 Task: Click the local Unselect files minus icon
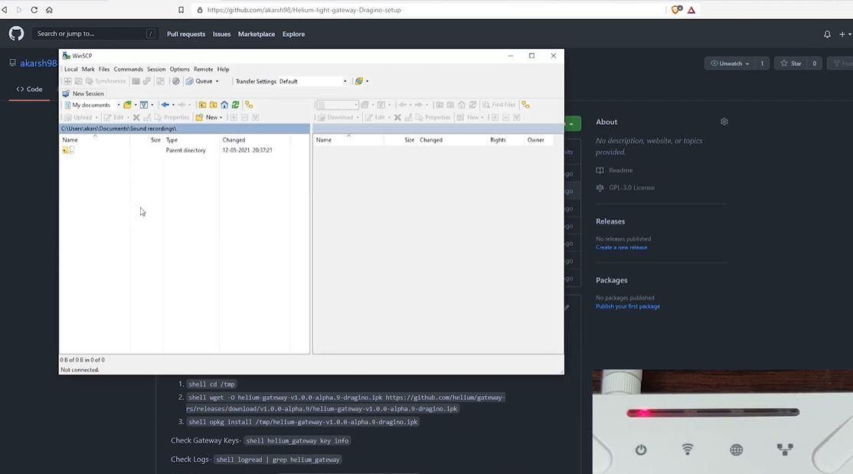point(244,118)
